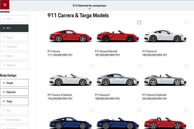Add the Macan model filter
Screen dimensions: 194x129
pyautogui.click(x=14, y=56)
